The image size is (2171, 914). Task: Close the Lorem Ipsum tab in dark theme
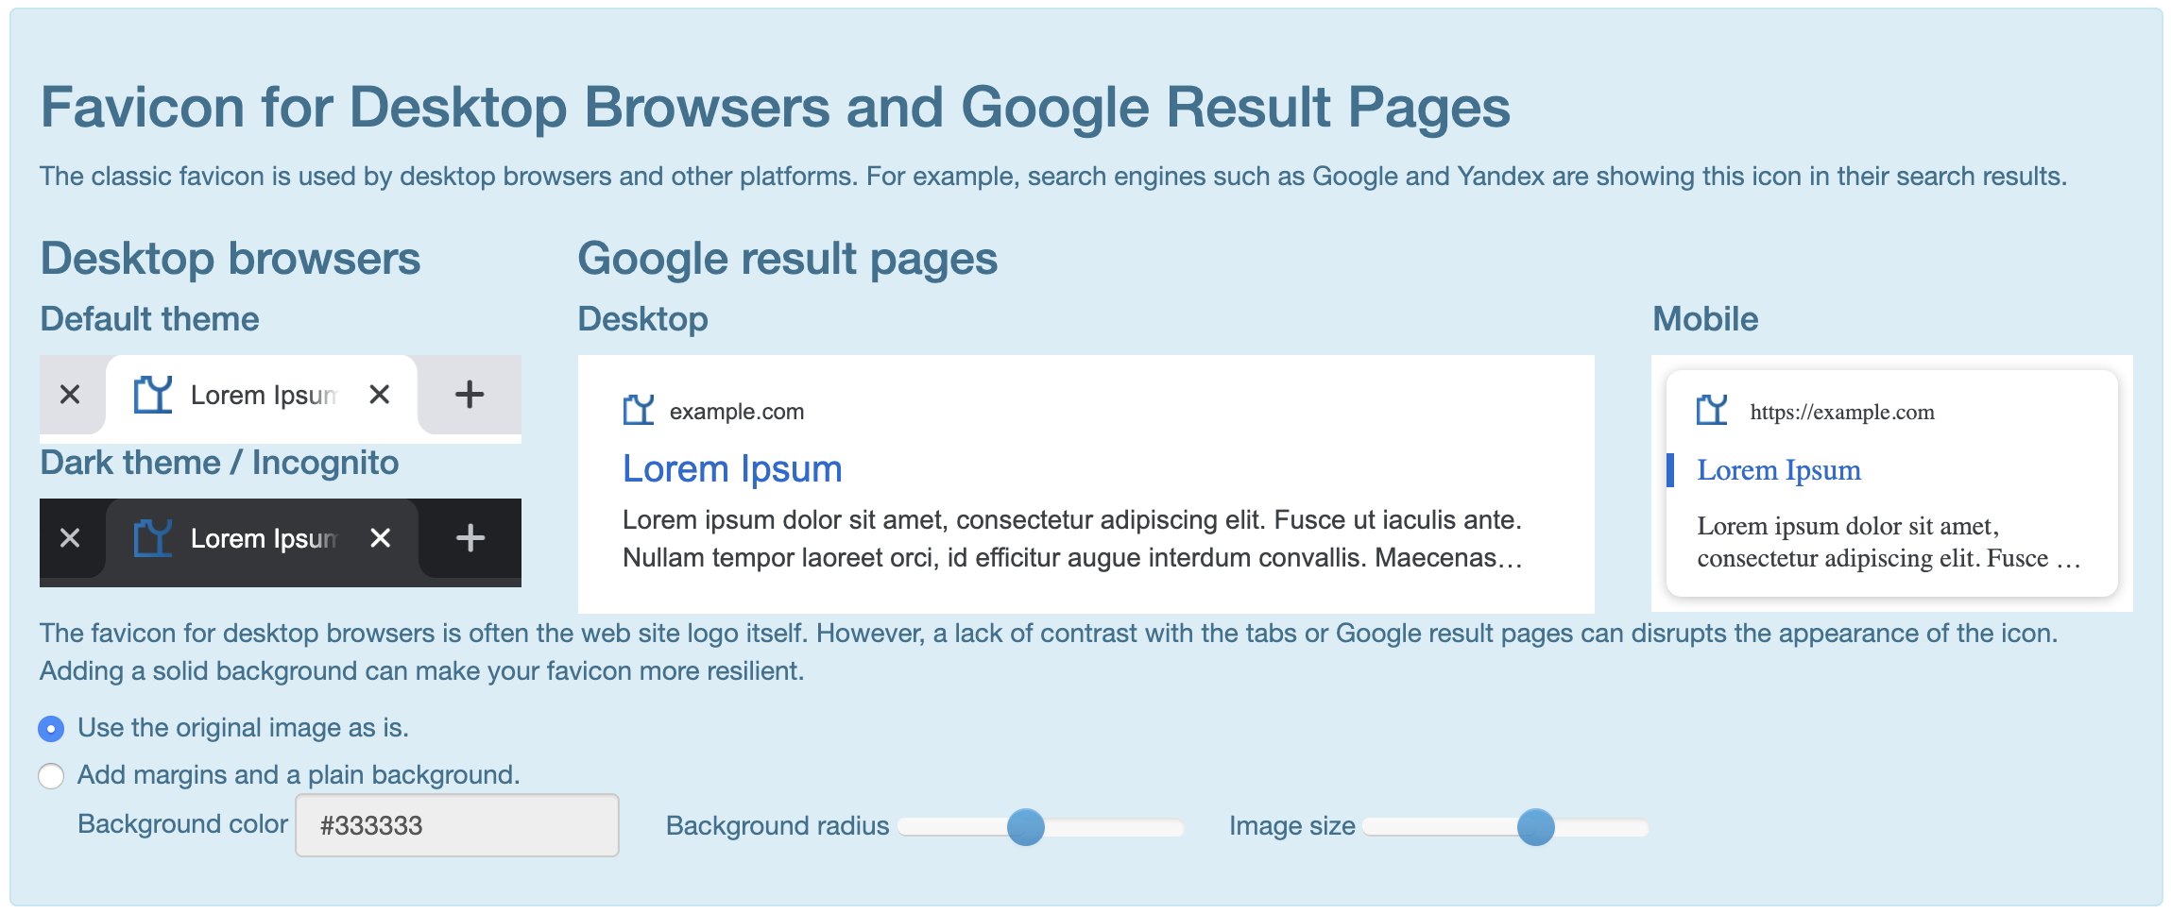pos(380,538)
